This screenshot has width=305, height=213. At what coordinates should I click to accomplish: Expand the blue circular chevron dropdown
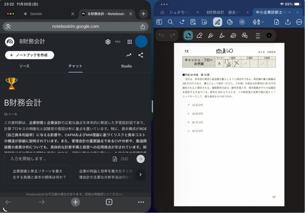click(242, 22)
